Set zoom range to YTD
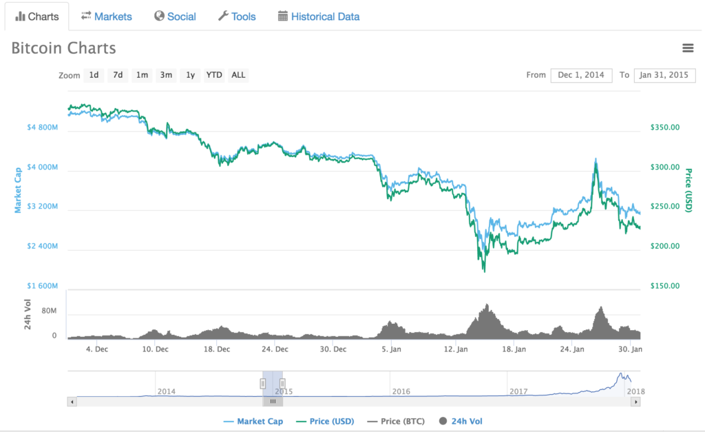 point(214,75)
